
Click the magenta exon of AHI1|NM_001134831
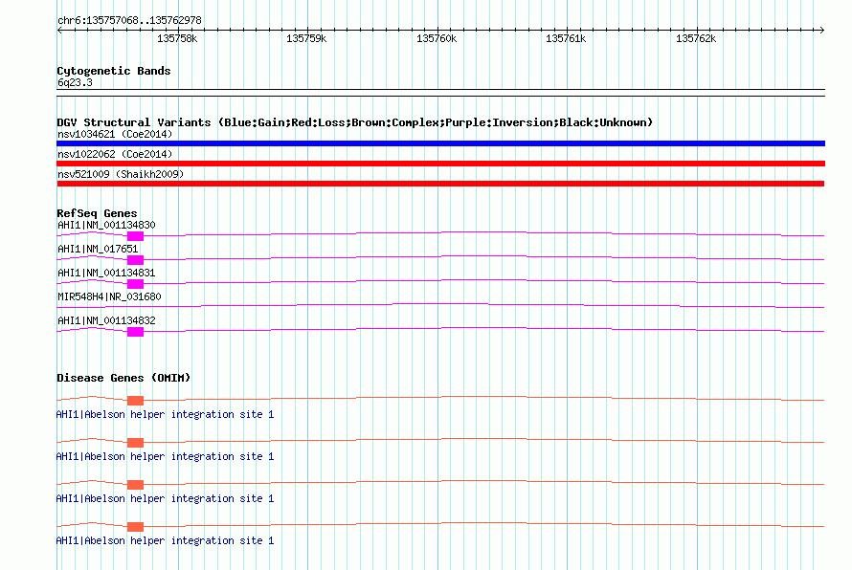135,284
